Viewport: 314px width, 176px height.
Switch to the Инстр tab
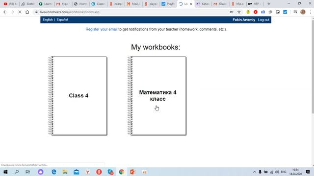(80, 4)
